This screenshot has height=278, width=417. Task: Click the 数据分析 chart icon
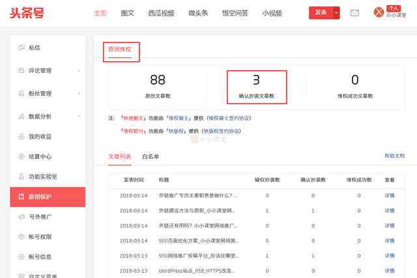[x=22, y=116]
